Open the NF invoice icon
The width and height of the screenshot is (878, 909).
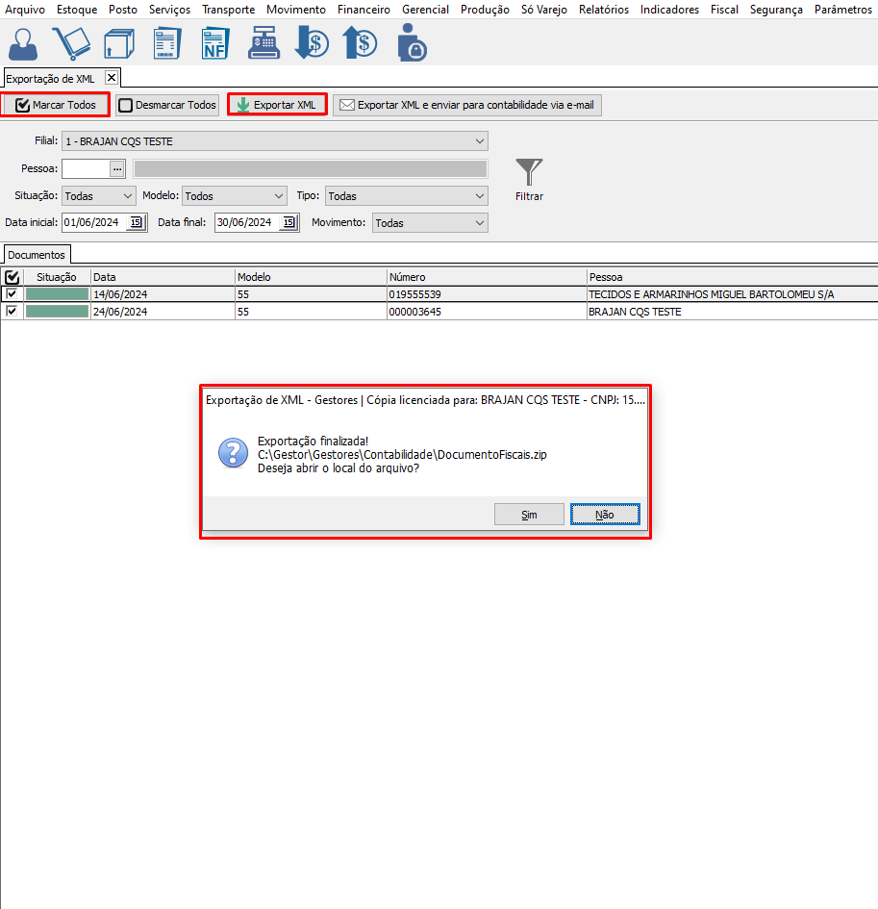214,43
